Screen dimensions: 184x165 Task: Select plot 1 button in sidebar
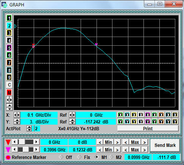(x=9, y=19)
